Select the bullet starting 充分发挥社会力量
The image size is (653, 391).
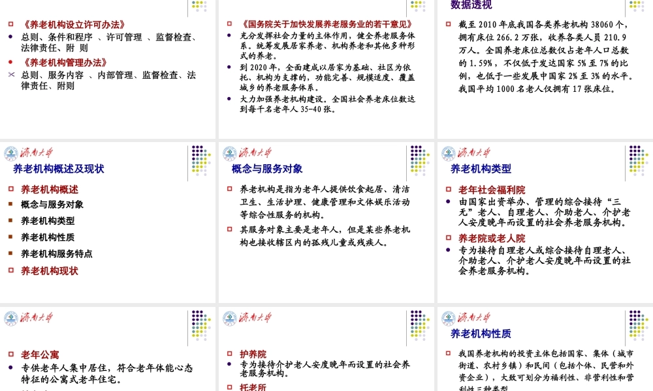tap(327, 46)
